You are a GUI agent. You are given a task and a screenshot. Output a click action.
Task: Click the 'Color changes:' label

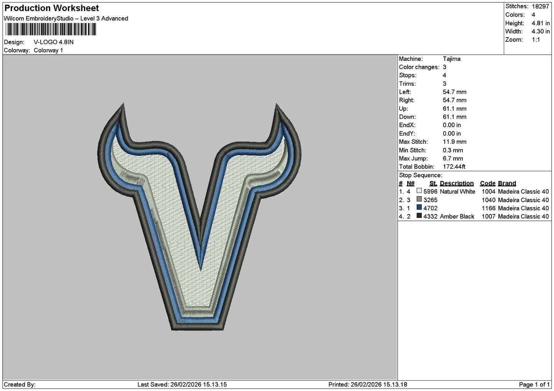419,67
